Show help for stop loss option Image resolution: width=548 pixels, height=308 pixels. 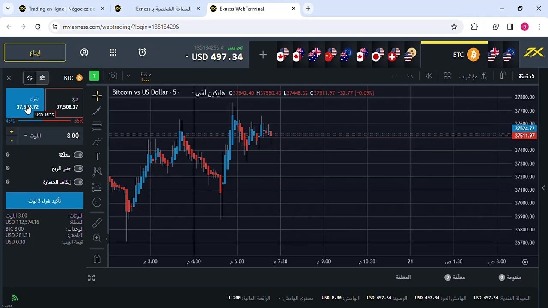(x=8, y=182)
